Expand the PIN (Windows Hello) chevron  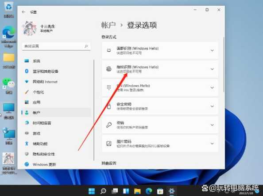tap(212, 87)
